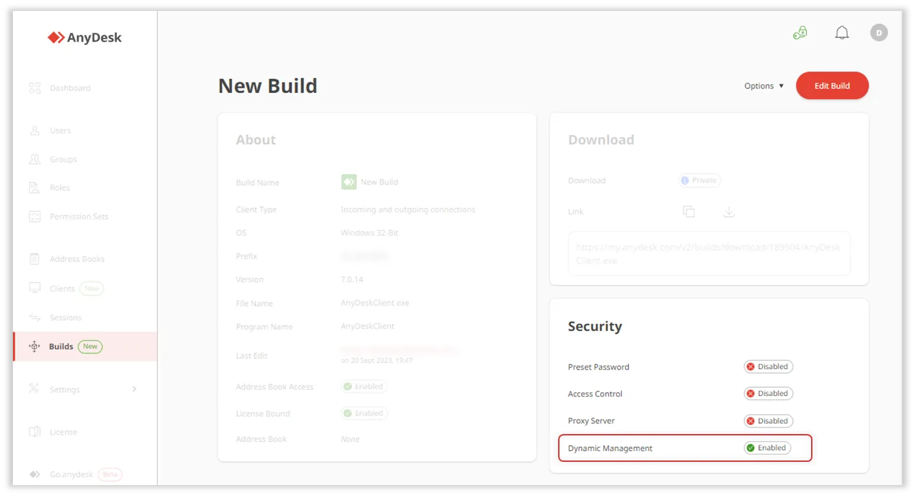Go to the Sessions page
The height and width of the screenshot is (496, 915).
(65, 318)
